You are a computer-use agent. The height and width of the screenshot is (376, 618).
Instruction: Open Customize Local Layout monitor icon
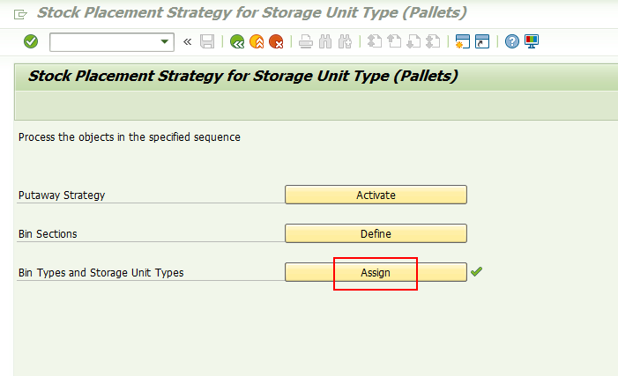tap(532, 41)
